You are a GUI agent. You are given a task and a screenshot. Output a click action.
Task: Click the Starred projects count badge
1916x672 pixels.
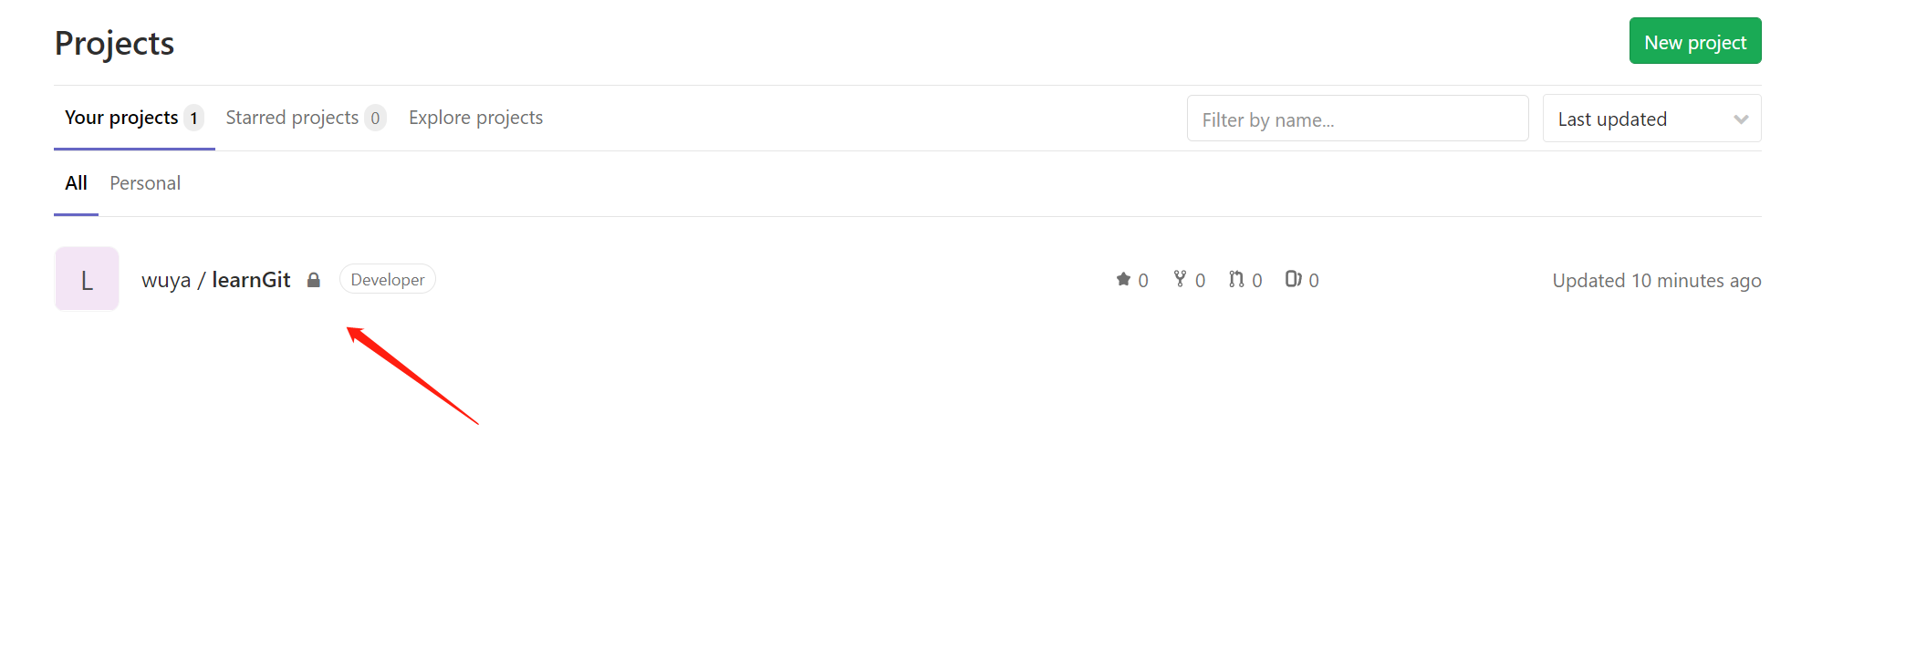coord(375,118)
